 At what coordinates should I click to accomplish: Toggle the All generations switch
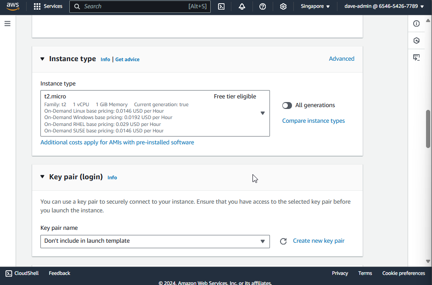[x=287, y=105]
